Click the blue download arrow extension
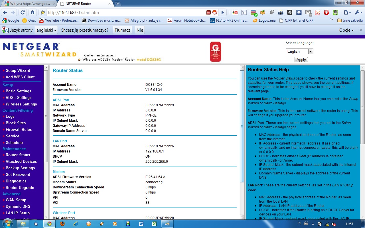Image resolution: width=365 pixels, height=228 pixels. (299, 13)
